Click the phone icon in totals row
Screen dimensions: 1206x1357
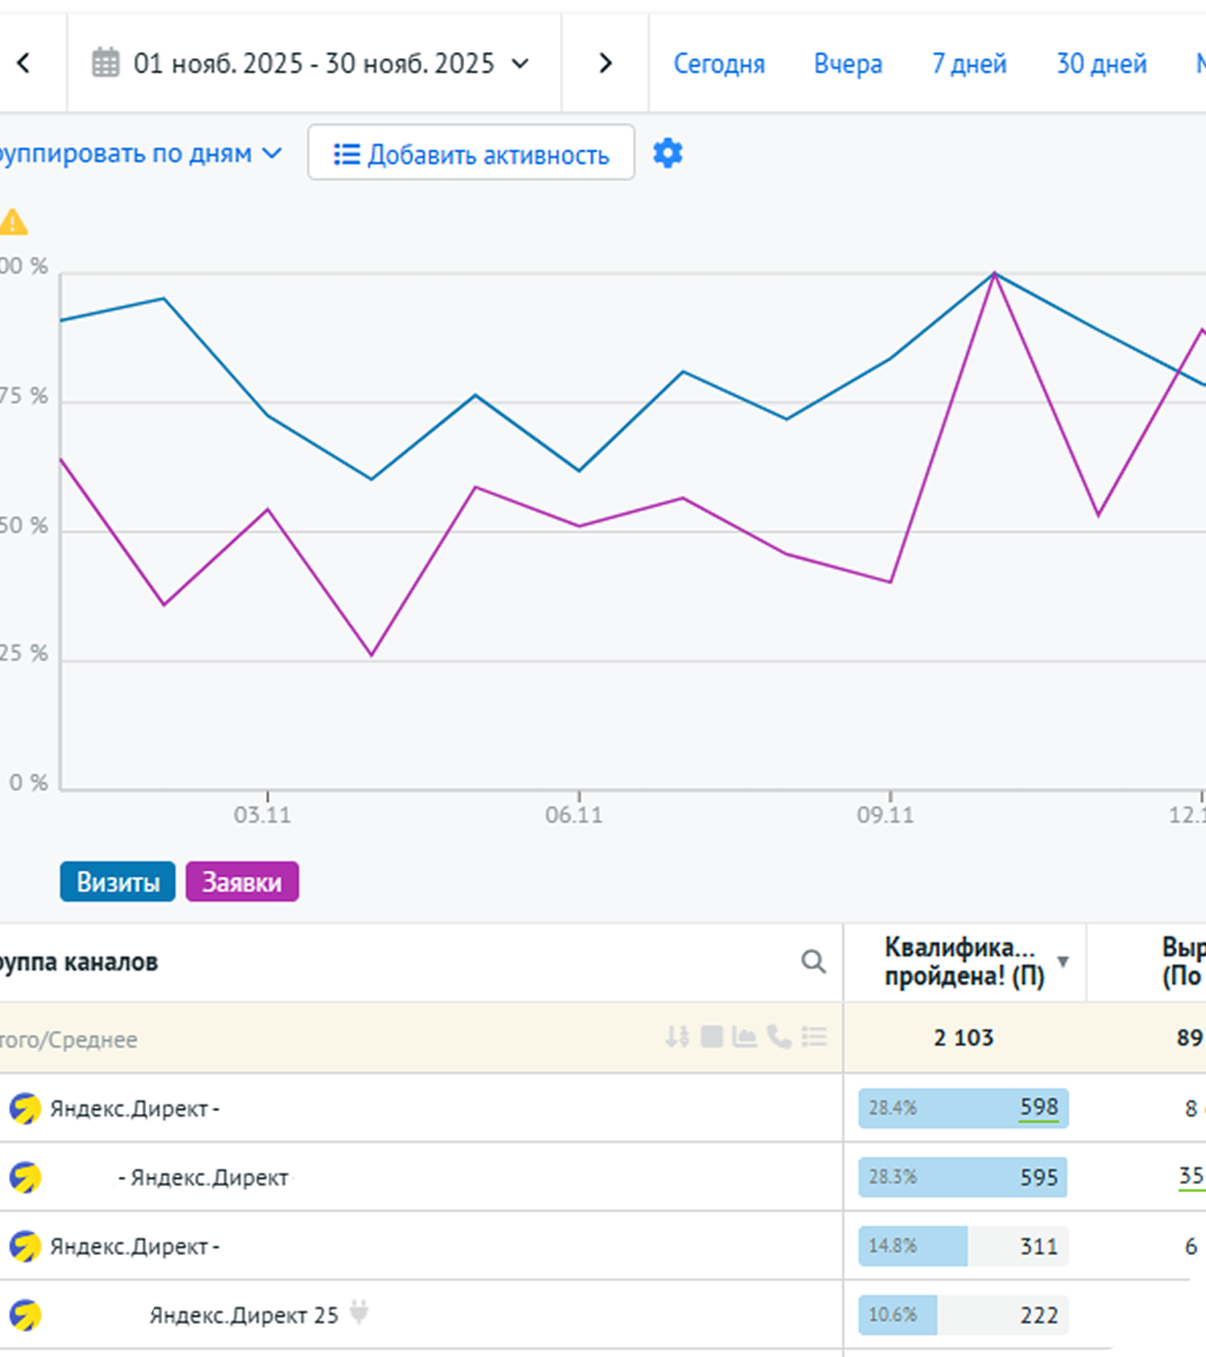tap(779, 1037)
